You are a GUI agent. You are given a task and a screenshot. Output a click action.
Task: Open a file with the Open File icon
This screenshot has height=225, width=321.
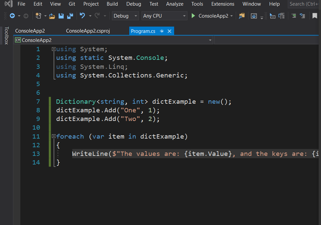[x=52, y=16]
